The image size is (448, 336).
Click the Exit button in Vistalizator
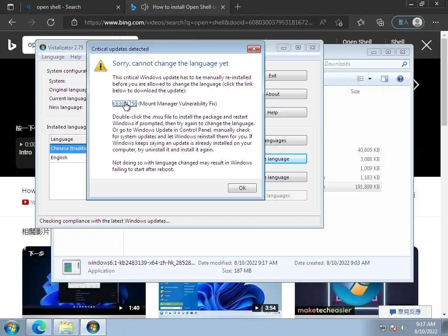pos(286,76)
